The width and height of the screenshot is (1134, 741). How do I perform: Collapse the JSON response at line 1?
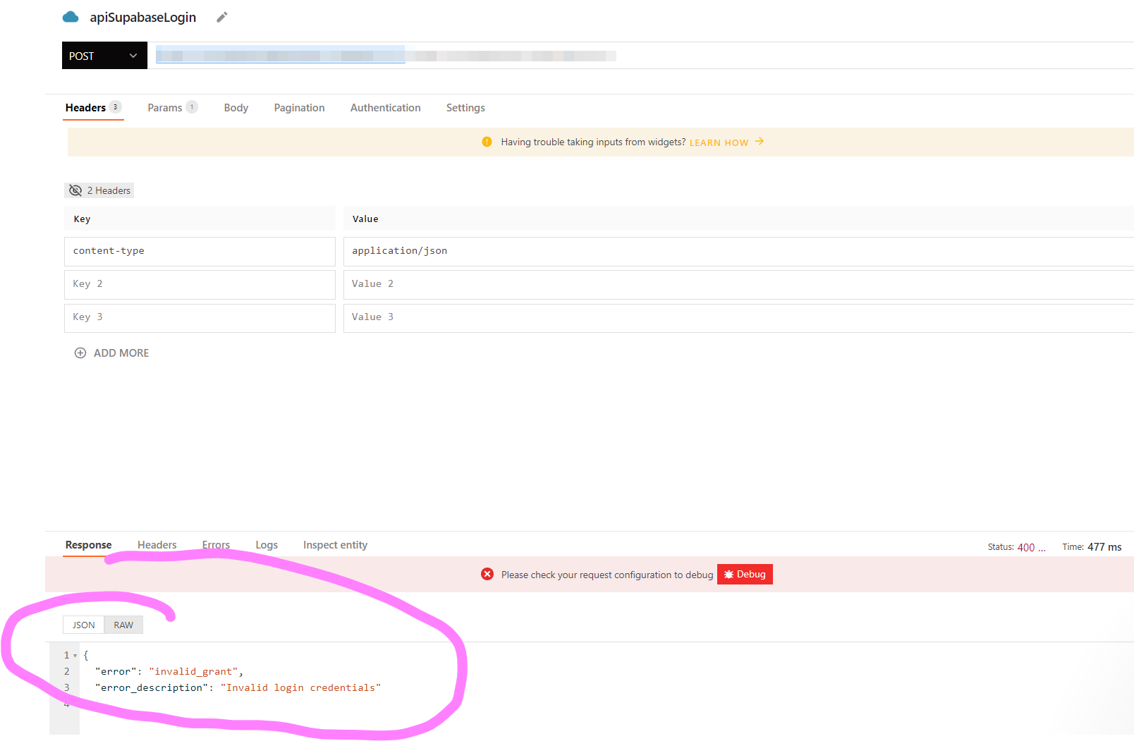coord(75,655)
